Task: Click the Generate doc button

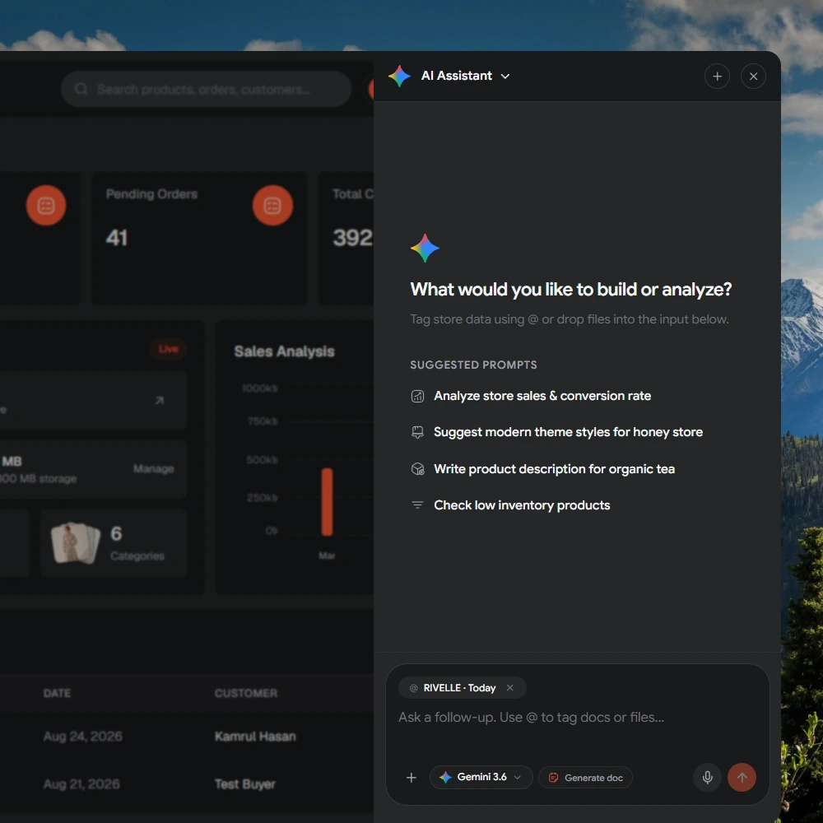Action: (585, 778)
